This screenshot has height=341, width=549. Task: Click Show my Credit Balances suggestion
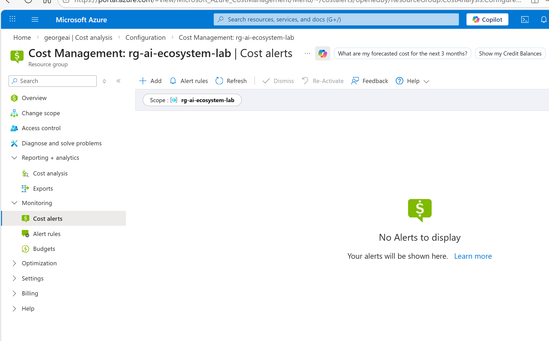[510, 53]
